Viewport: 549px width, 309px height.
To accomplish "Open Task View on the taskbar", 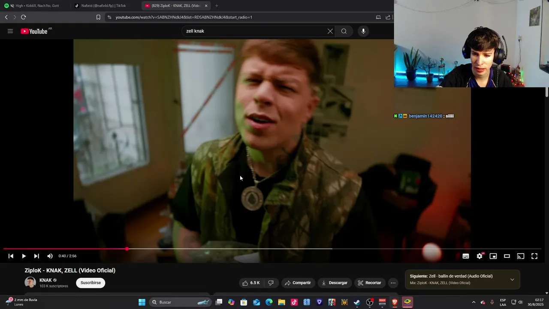I will pos(219,302).
